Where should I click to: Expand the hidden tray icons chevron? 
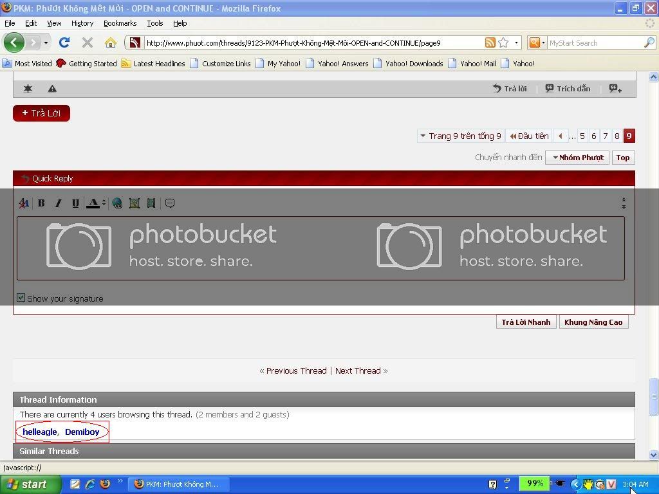point(575,484)
